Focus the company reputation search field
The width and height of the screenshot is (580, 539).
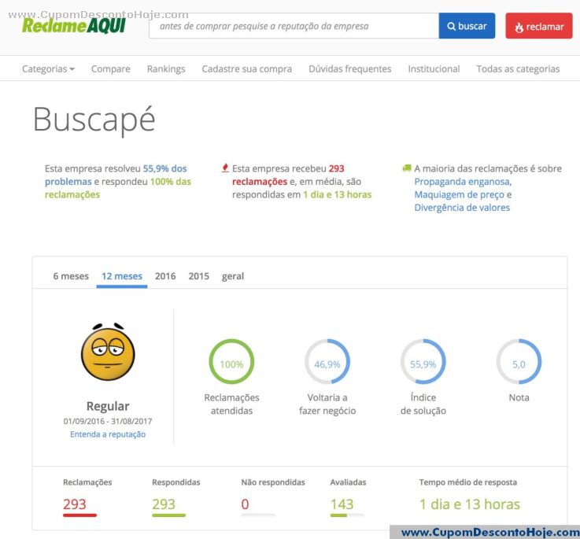[294, 26]
